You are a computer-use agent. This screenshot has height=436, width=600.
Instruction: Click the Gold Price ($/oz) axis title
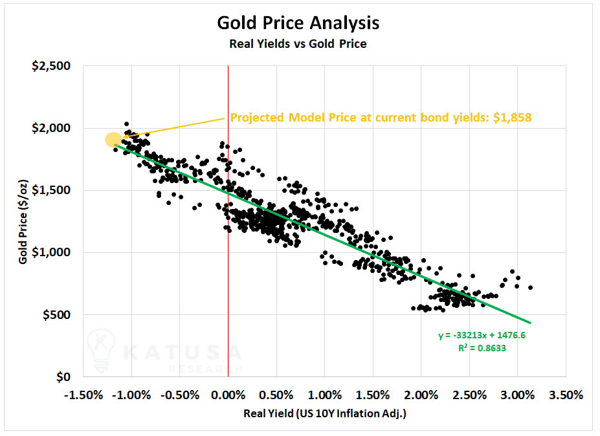[x=23, y=221]
